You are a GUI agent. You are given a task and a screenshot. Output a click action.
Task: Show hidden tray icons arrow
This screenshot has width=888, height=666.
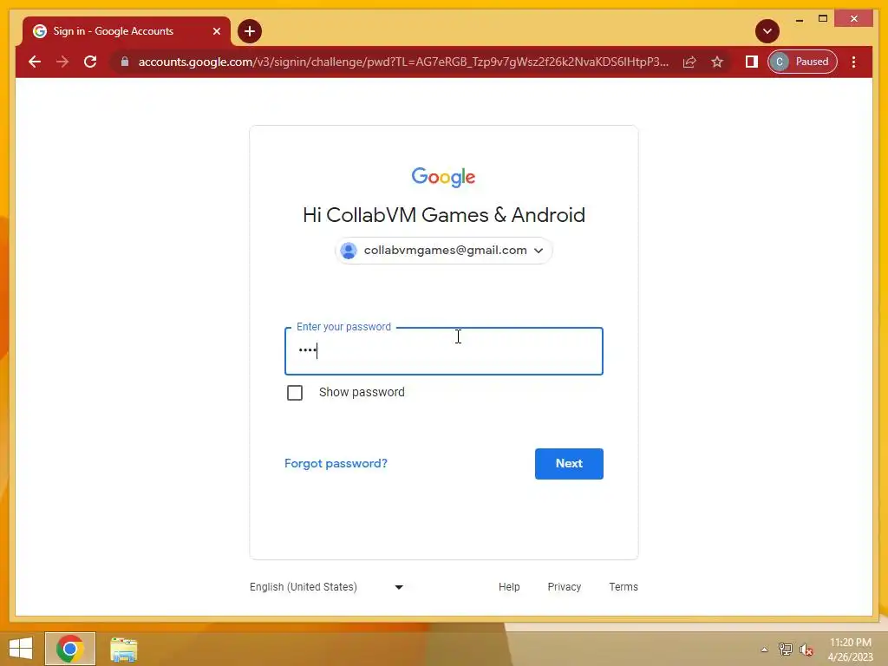pyautogui.click(x=764, y=650)
